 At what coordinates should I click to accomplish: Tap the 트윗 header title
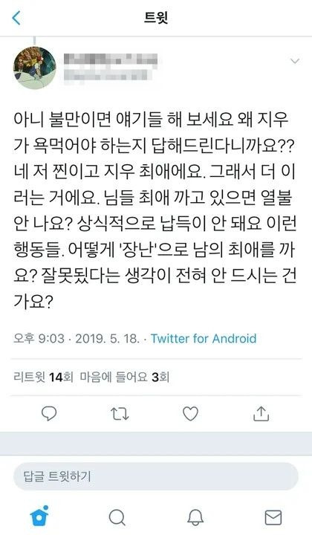pos(156,18)
